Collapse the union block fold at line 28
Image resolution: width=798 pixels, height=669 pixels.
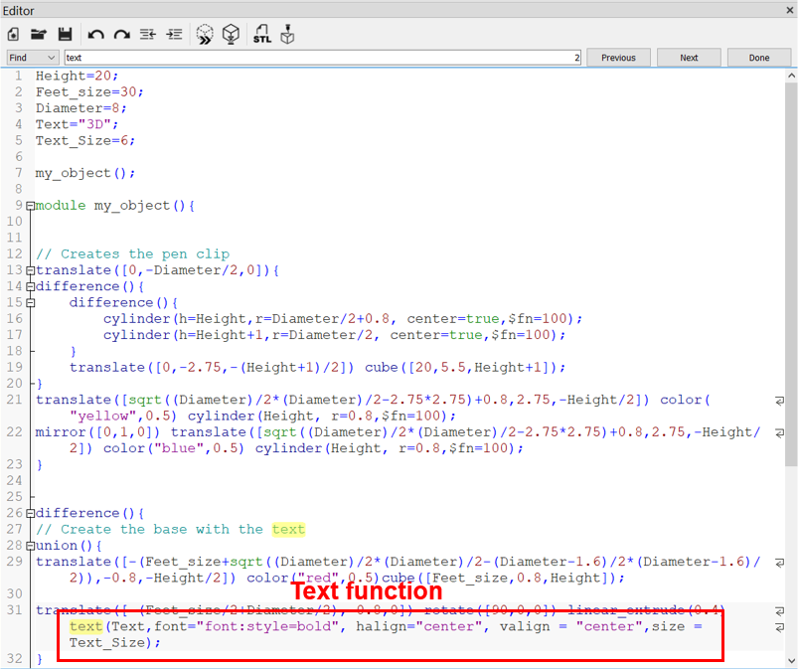tap(31, 547)
